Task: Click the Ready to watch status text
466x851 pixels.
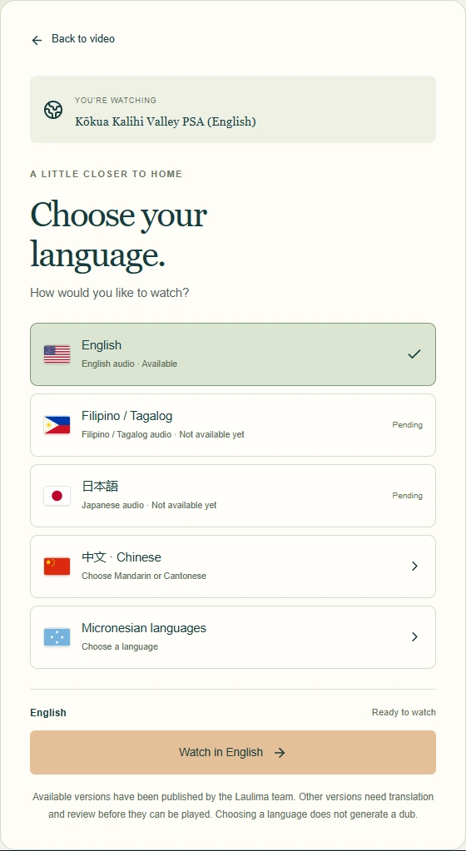Action: [404, 712]
